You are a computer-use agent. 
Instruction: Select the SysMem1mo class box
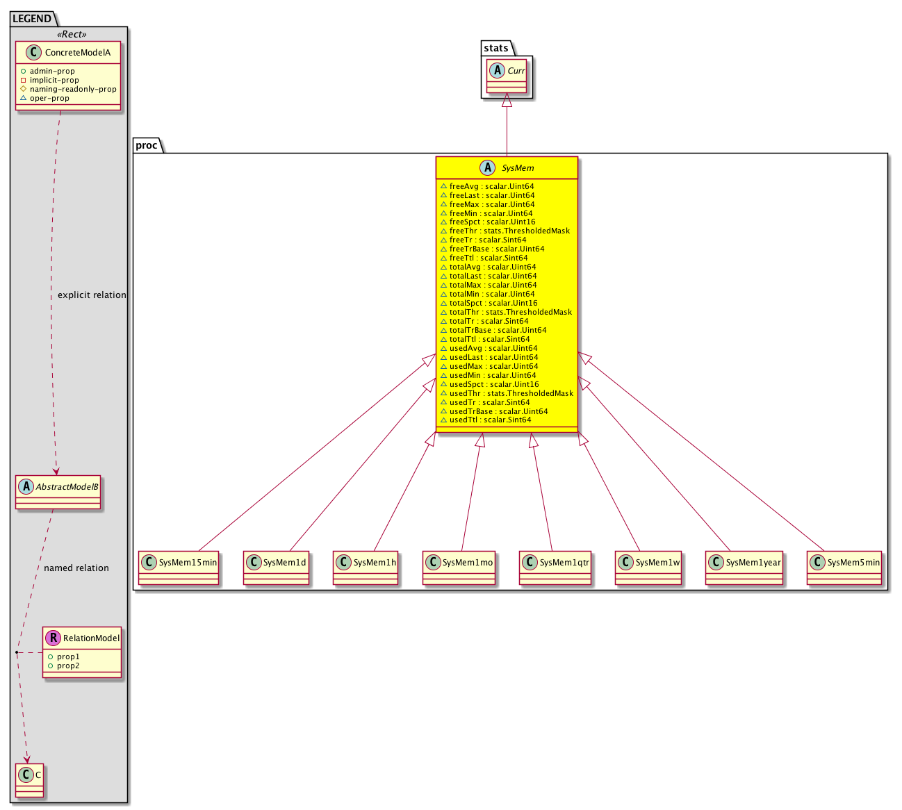click(x=459, y=568)
